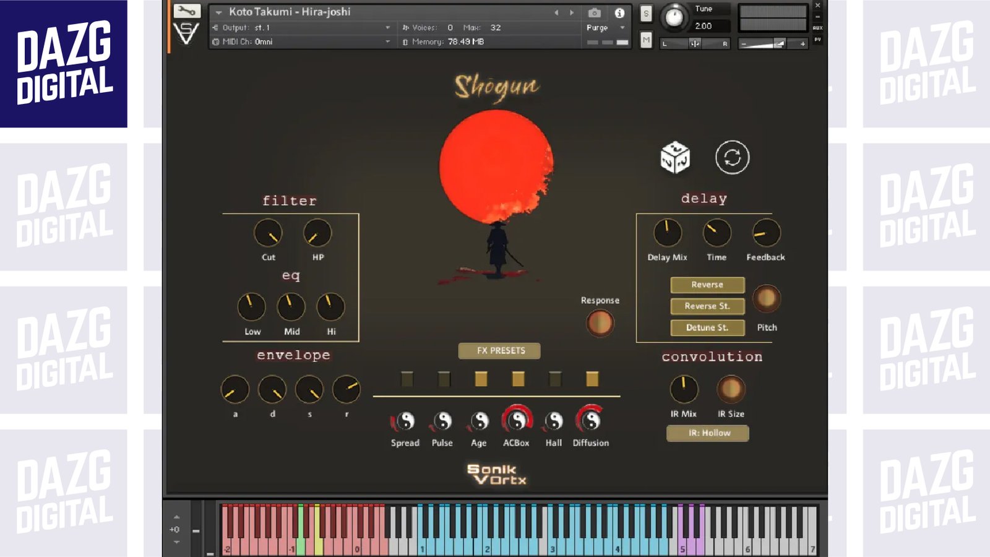Click the Hall yin-yang knob
The width and height of the screenshot is (990, 557).
coord(554,421)
